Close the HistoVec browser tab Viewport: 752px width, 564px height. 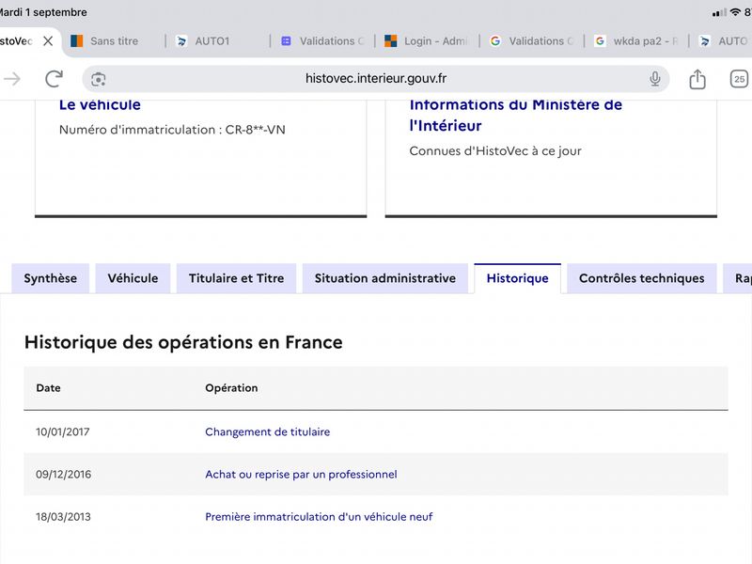(x=48, y=41)
